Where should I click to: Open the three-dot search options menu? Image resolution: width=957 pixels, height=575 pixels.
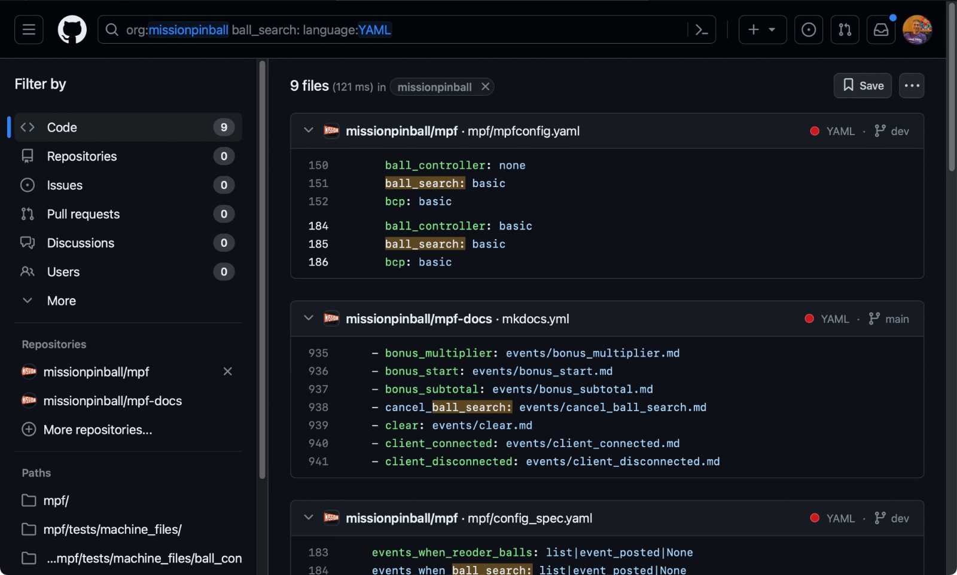(x=912, y=85)
